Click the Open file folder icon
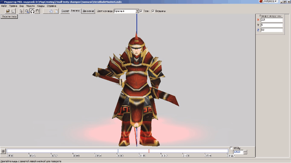The width and height of the screenshot is (291, 163). click(x=8, y=11)
